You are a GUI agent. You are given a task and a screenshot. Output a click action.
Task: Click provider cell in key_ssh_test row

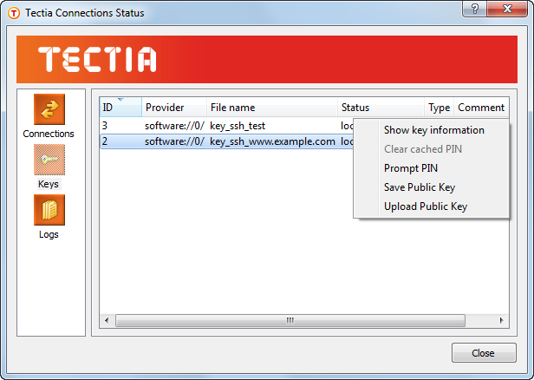tap(174, 126)
